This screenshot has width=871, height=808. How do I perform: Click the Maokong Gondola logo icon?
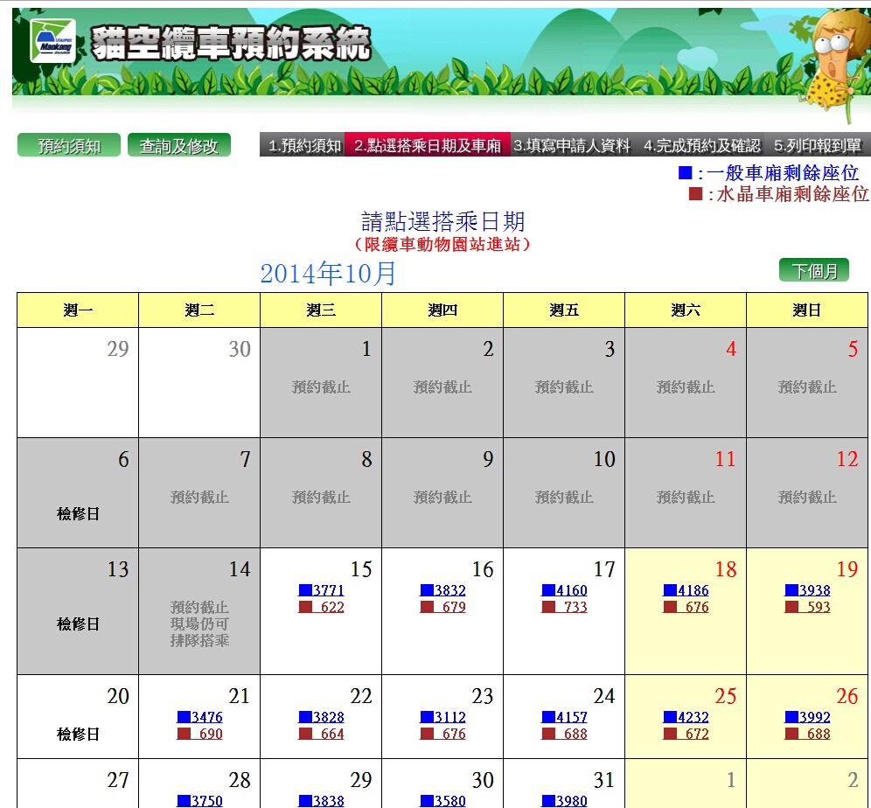pyautogui.click(x=53, y=40)
